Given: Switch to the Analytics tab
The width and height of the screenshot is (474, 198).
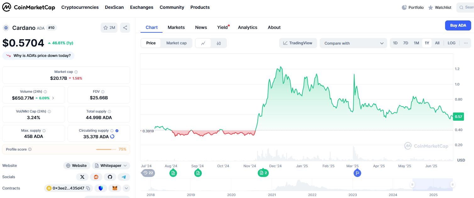Looking at the screenshot, I should coord(248,27).
